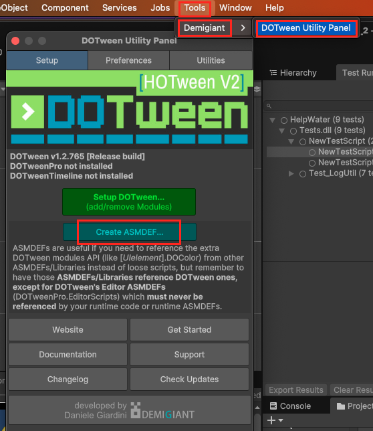Viewport: 373px width, 431px height.
Task: Click the Check Updates button
Action: point(189,379)
